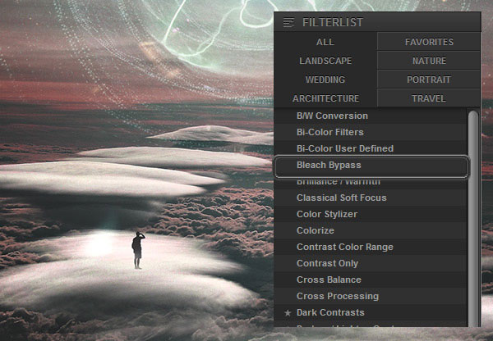This screenshot has width=493, height=341.
Task: Select the TRAVEL category tab
Action: 429,98
